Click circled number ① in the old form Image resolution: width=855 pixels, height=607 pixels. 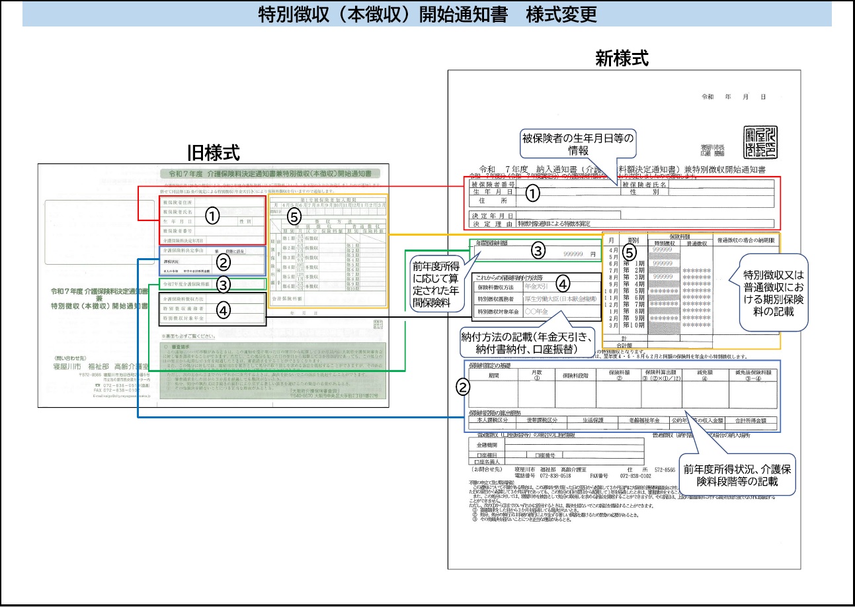[x=212, y=215]
